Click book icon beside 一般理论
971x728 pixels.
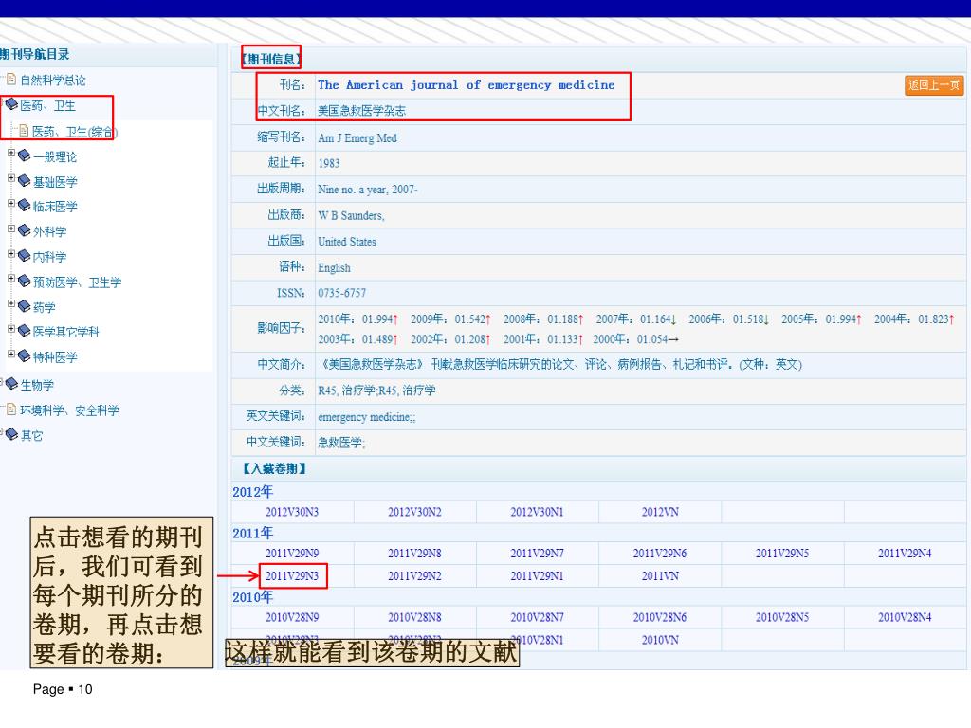[x=24, y=155]
